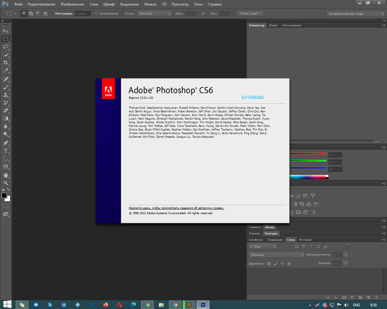The image size is (387, 309).
Task: Click the Уточн. край... button
Action: (250, 14)
